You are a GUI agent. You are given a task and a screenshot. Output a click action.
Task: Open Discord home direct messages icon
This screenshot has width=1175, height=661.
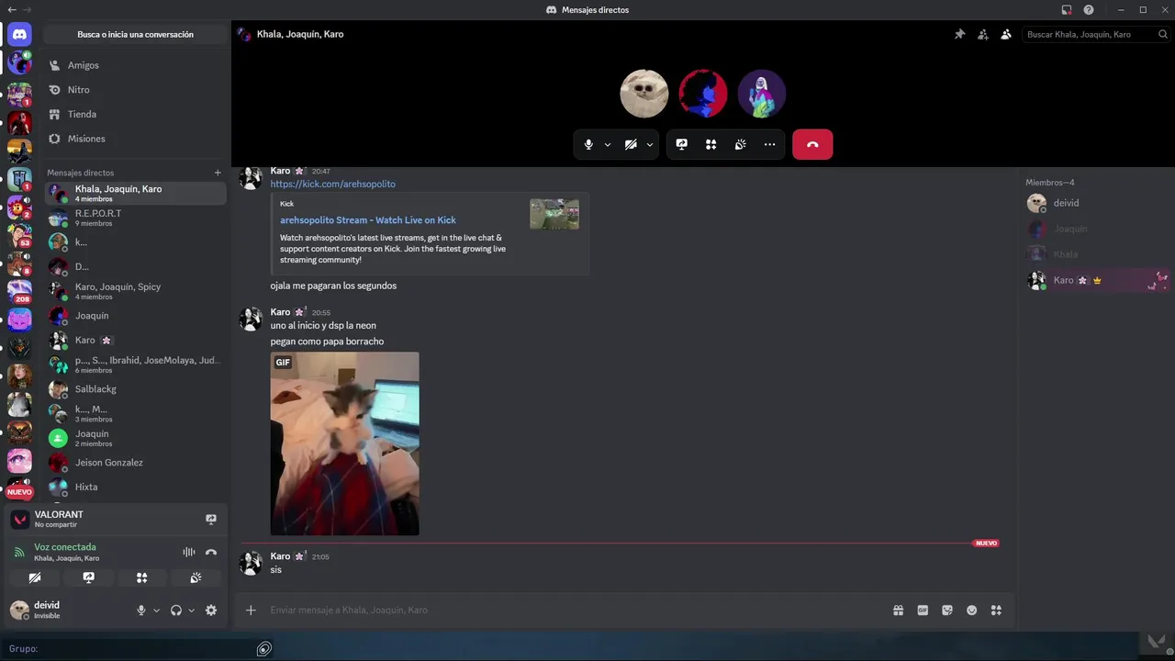pyautogui.click(x=19, y=35)
